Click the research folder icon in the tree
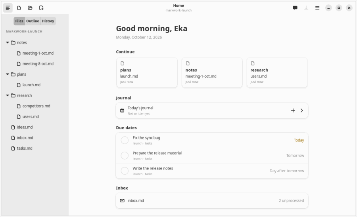 click(13, 95)
